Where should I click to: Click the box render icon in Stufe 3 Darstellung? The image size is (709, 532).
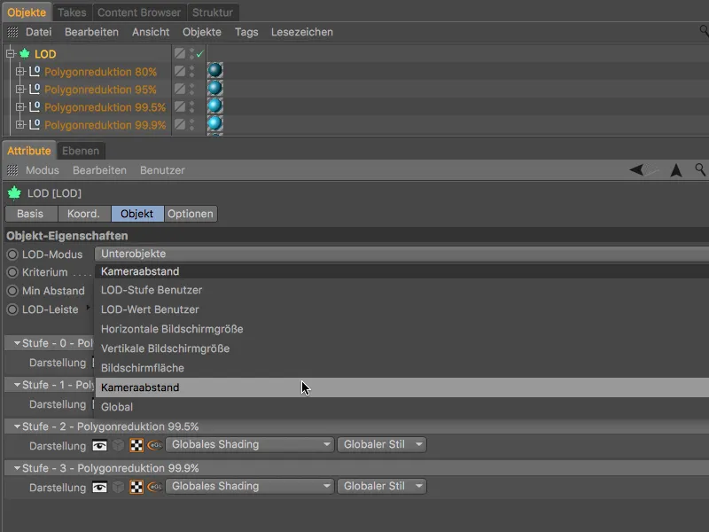(x=118, y=487)
